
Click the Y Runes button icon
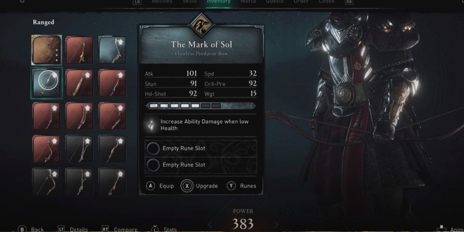coord(232,186)
